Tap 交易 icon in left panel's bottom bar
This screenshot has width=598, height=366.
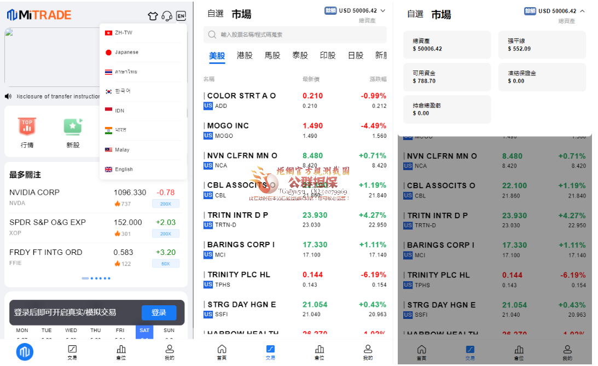[72, 352]
